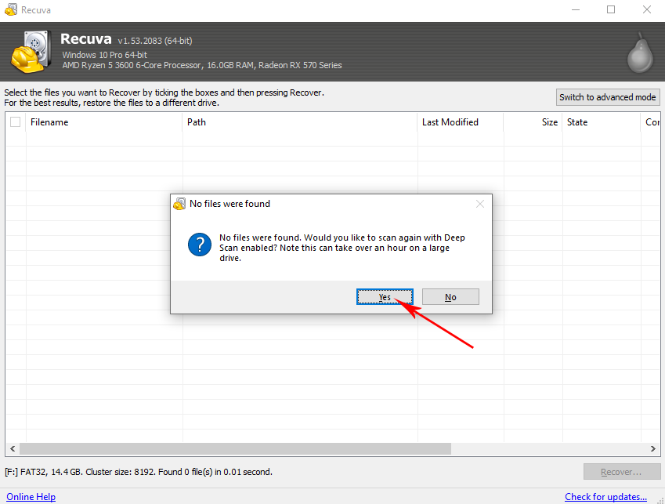Click the scroll right arrow
The image size is (665, 504).
point(653,449)
